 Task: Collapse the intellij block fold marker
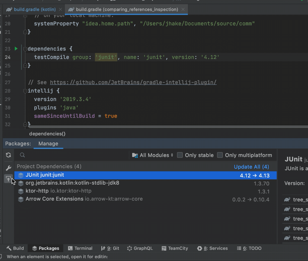pos(25,91)
